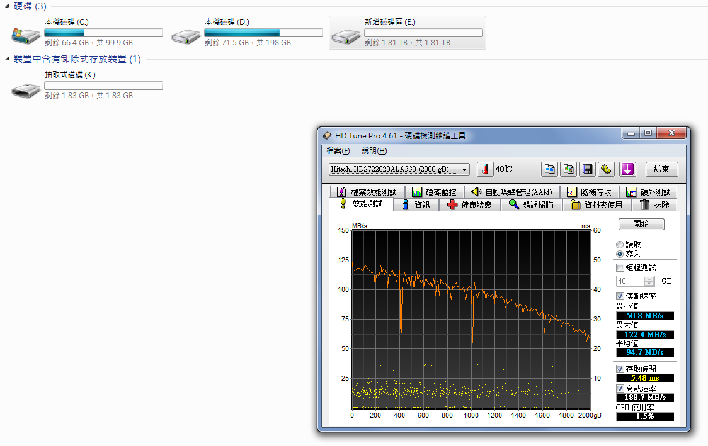
Task: Click the 50.8 MB/s minimum value
Action: 645,316
